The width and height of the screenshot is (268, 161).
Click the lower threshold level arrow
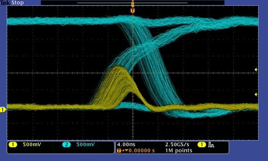click(256, 94)
